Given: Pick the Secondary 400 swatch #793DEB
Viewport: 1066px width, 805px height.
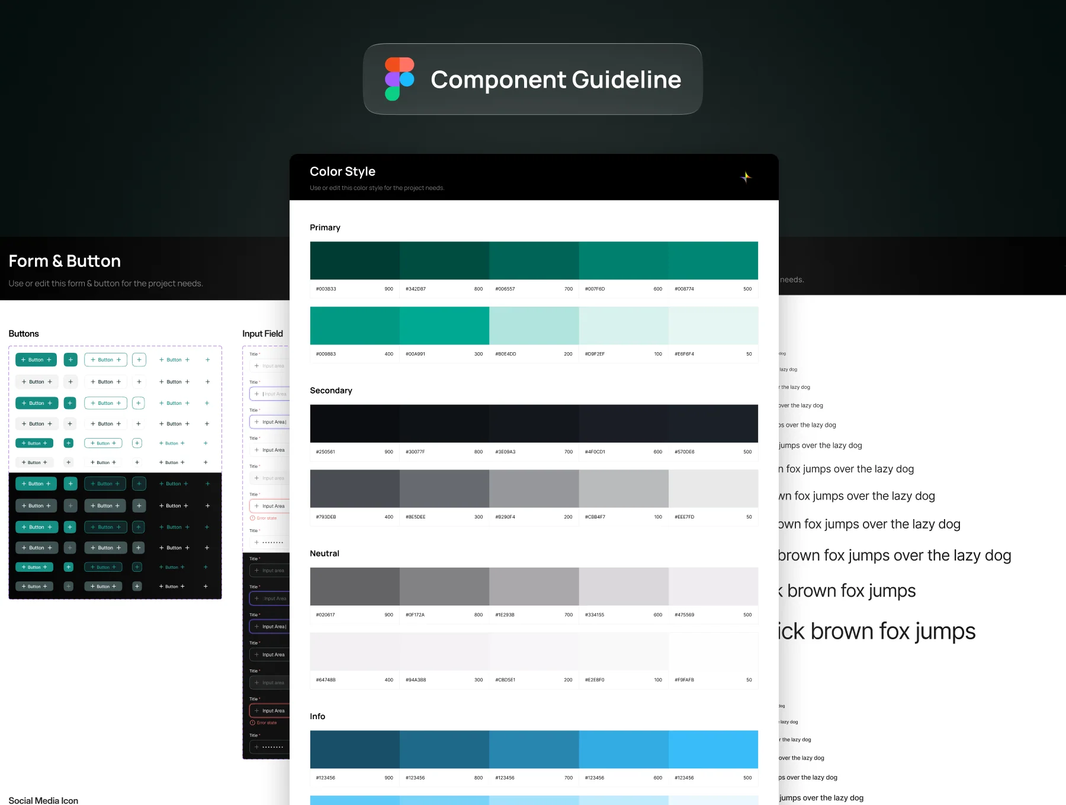Looking at the screenshot, I should 355,488.
